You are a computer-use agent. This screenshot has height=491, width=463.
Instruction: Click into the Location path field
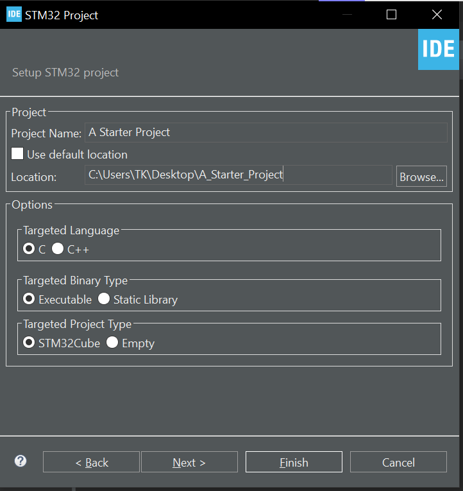click(x=238, y=175)
